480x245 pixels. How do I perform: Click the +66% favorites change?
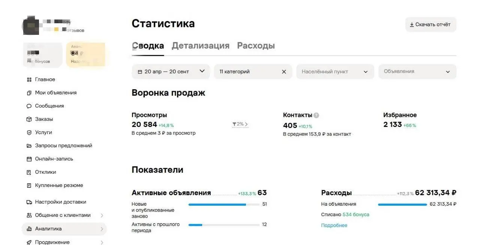409,125
